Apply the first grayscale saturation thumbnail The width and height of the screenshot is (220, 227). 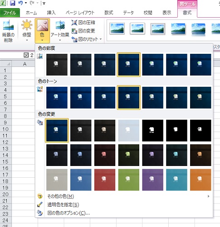coord(57,65)
